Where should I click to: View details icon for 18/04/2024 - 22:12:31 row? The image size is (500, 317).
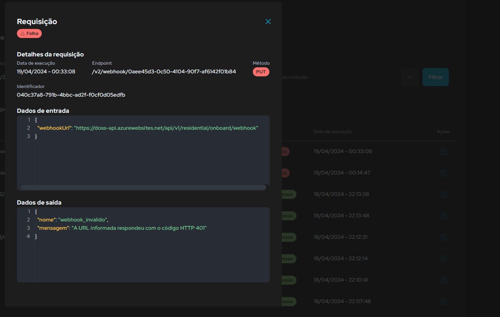(x=444, y=237)
